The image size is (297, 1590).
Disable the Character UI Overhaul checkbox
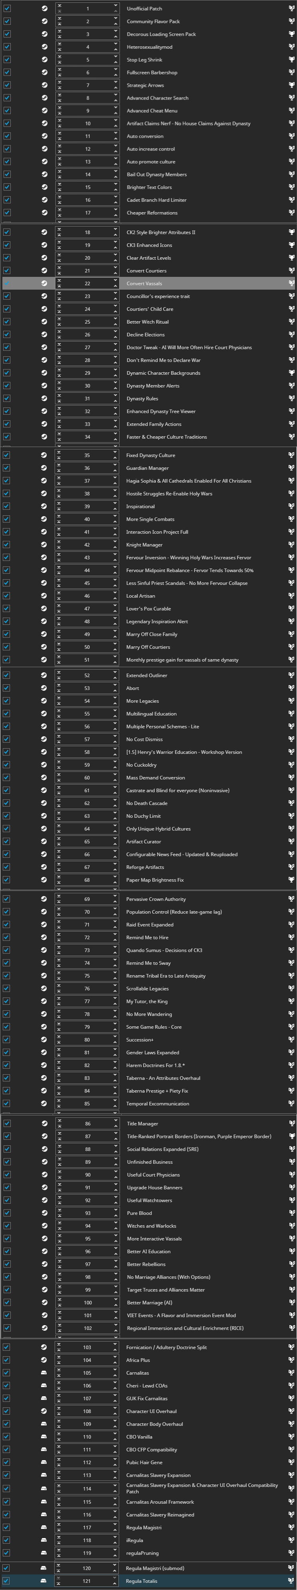pyautogui.click(x=6, y=1411)
